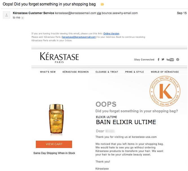The width and height of the screenshot is (188, 171).
Task: Click the Bain Elixir Ultime bottle image
Action: click(x=56, y=120)
